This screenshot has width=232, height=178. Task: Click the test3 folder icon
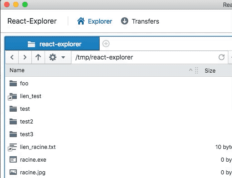tap(13, 134)
